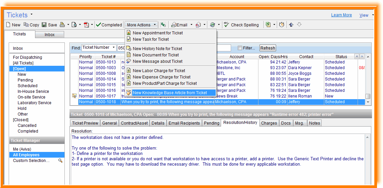Click the New ticket icon

9,25
